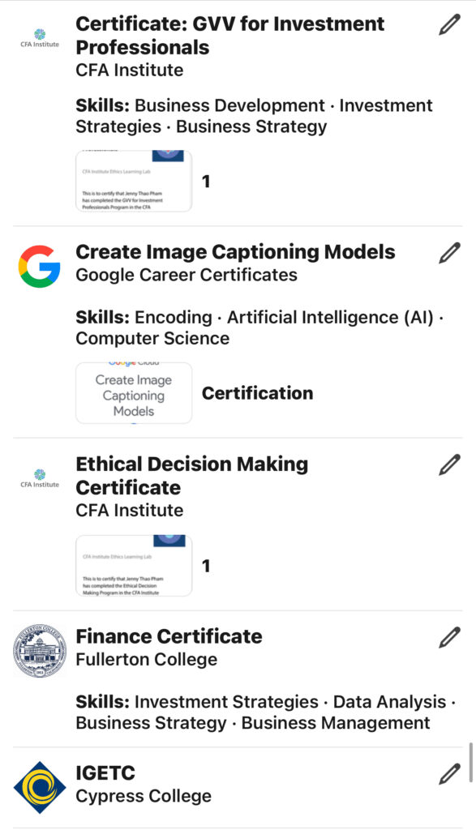Open Ethical Decision Making certificate thumbnail

tap(134, 565)
